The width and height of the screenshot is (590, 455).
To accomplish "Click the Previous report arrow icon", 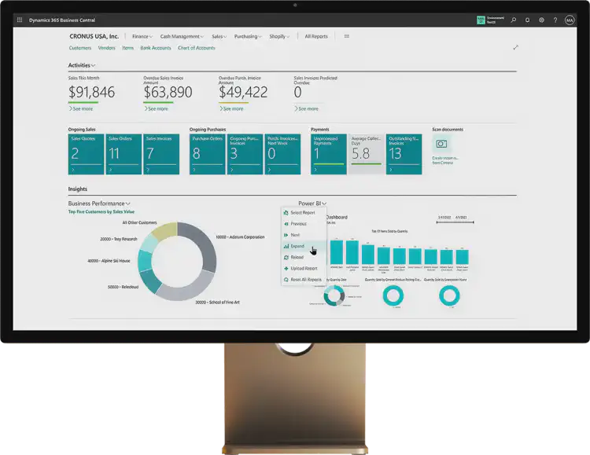I will [286, 224].
